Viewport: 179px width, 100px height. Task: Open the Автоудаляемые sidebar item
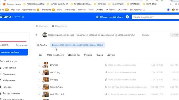[x=10, y=93]
